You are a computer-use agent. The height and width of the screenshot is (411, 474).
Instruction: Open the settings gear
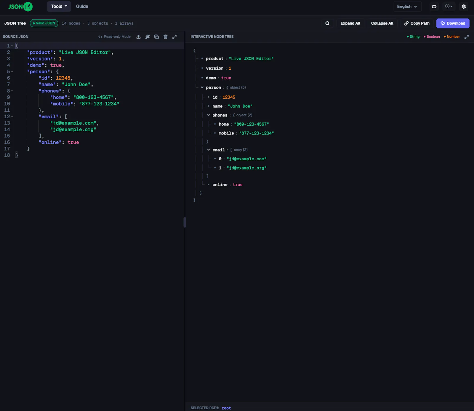click(464, 7)
